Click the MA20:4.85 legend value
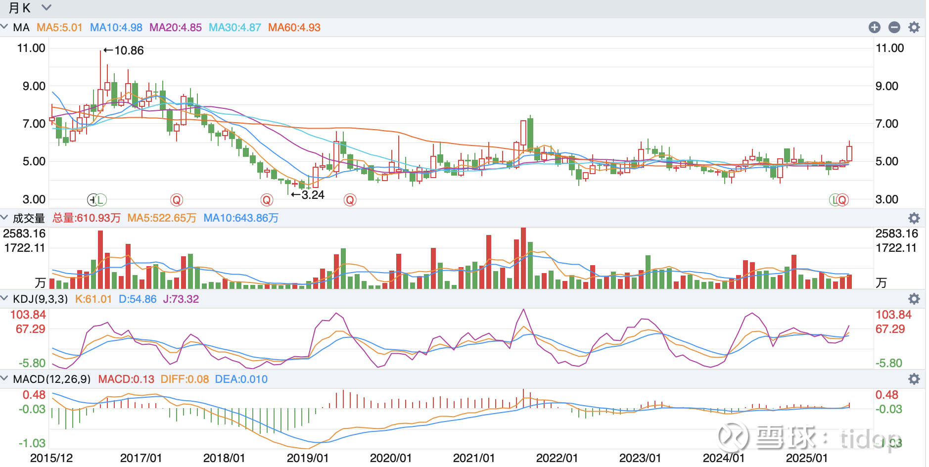 coord(176,27)
